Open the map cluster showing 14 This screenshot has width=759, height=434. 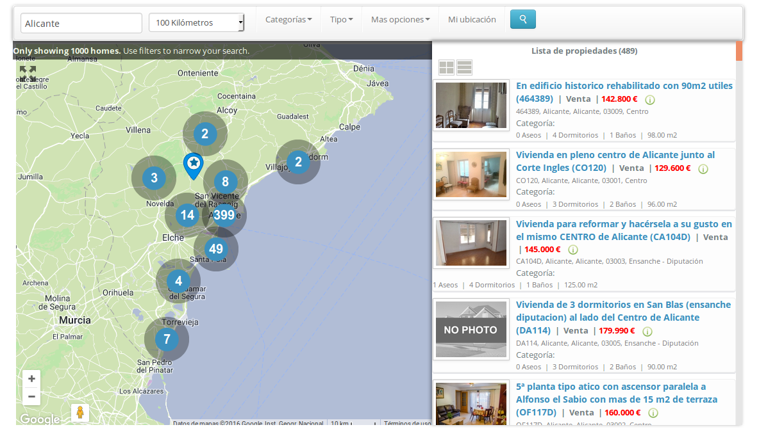pos(187,215)
